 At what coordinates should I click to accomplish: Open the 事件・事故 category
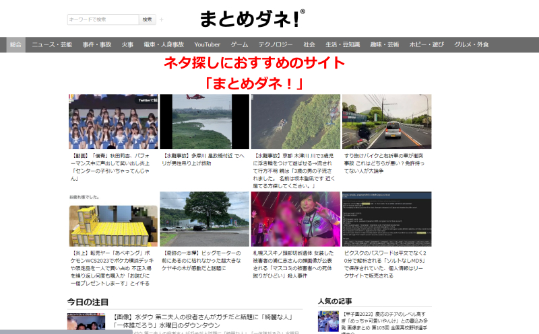(x=97, y=44)
